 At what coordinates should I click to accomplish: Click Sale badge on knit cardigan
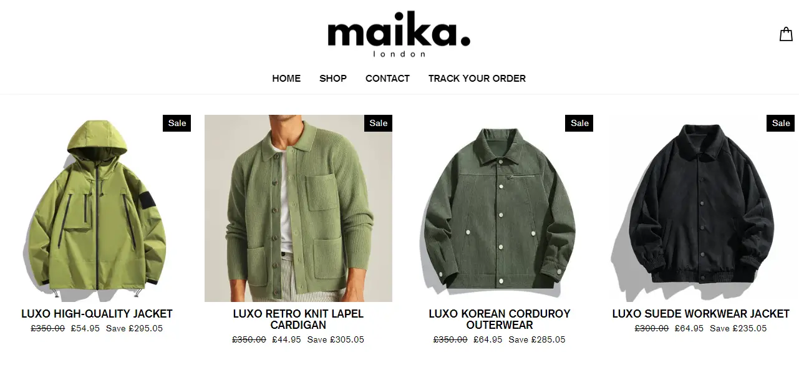click(x=379, y=123)
